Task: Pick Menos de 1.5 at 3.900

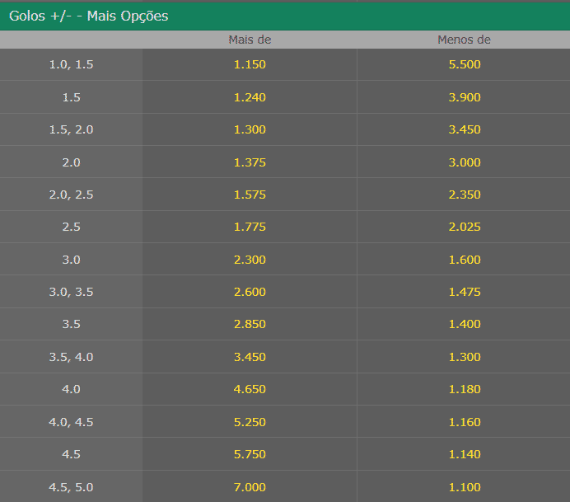Action: (464, 97)
